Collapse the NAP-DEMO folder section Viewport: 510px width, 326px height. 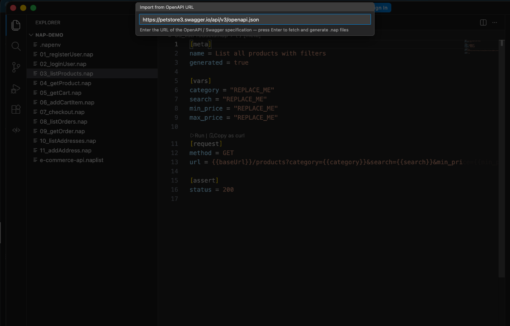[92, 35]
